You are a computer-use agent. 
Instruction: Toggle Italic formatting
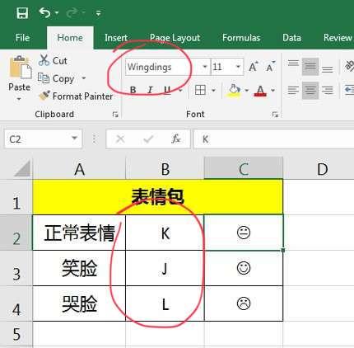click(150, 90)
